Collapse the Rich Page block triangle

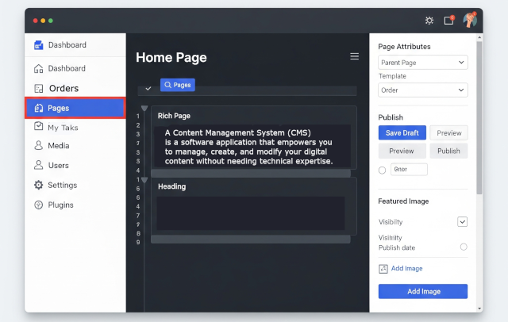coord(144,108)
